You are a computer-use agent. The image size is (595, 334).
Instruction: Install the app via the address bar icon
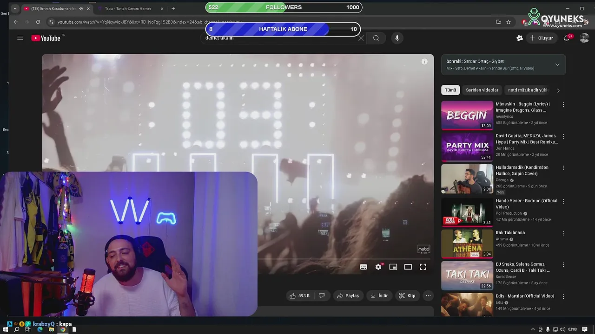(498, 22)
